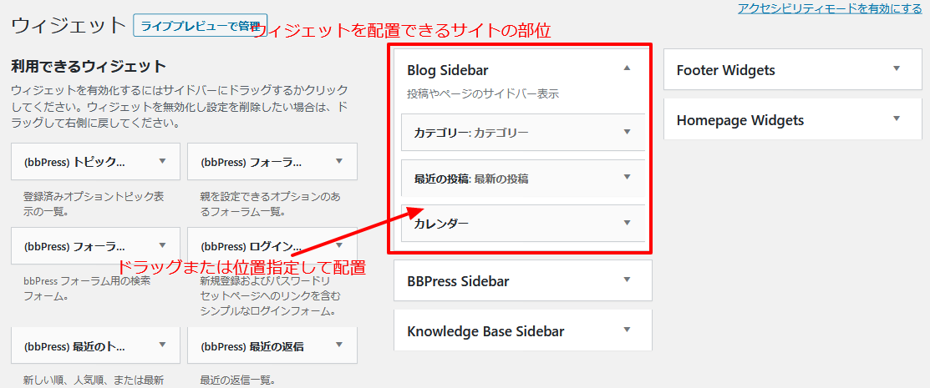Select the Footer Widgets heading

[x=725, y=70]
